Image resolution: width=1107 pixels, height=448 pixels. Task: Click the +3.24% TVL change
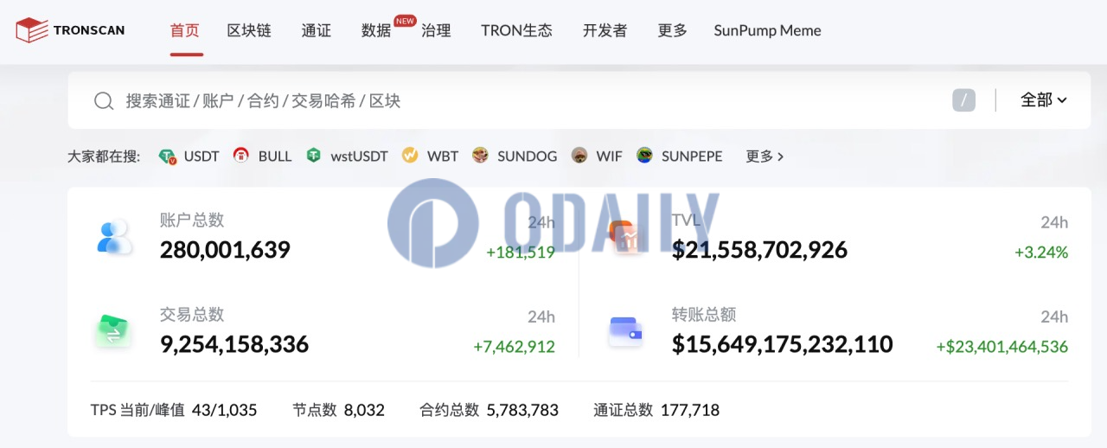pyautogui.click(x=1041, y=253)
